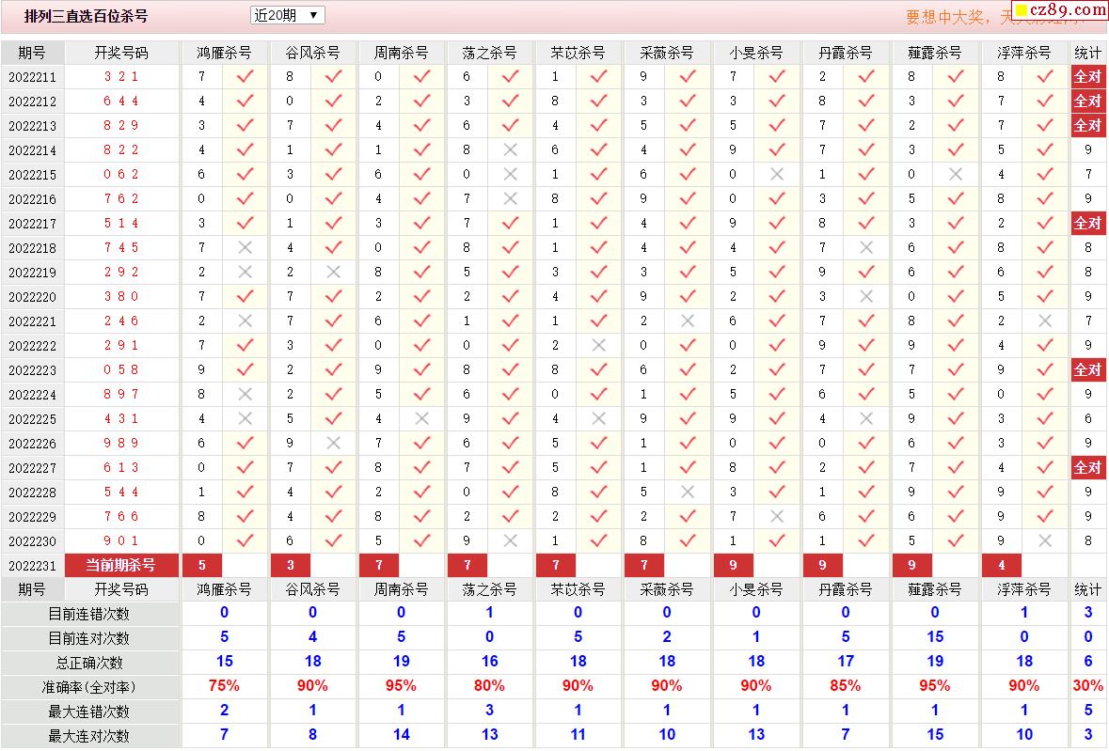
Task: Click current 浮萍杀号 pick red cell 4
Action: pos(1002,565)
